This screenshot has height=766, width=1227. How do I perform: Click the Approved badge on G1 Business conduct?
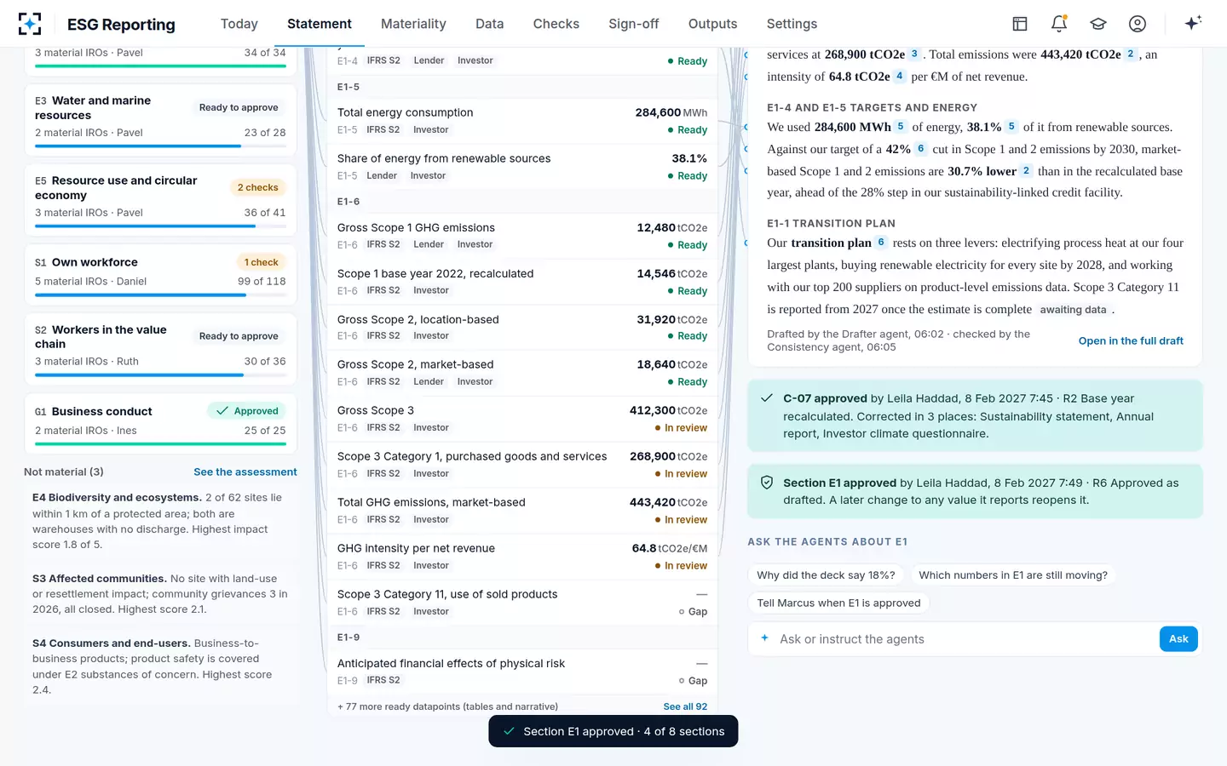click(x=247, y=411)
